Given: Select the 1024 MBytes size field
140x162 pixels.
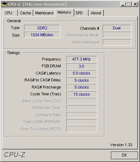Looking at the screenshot, I should coord(42,35).
